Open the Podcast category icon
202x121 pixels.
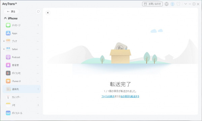[x=8, y=57]
